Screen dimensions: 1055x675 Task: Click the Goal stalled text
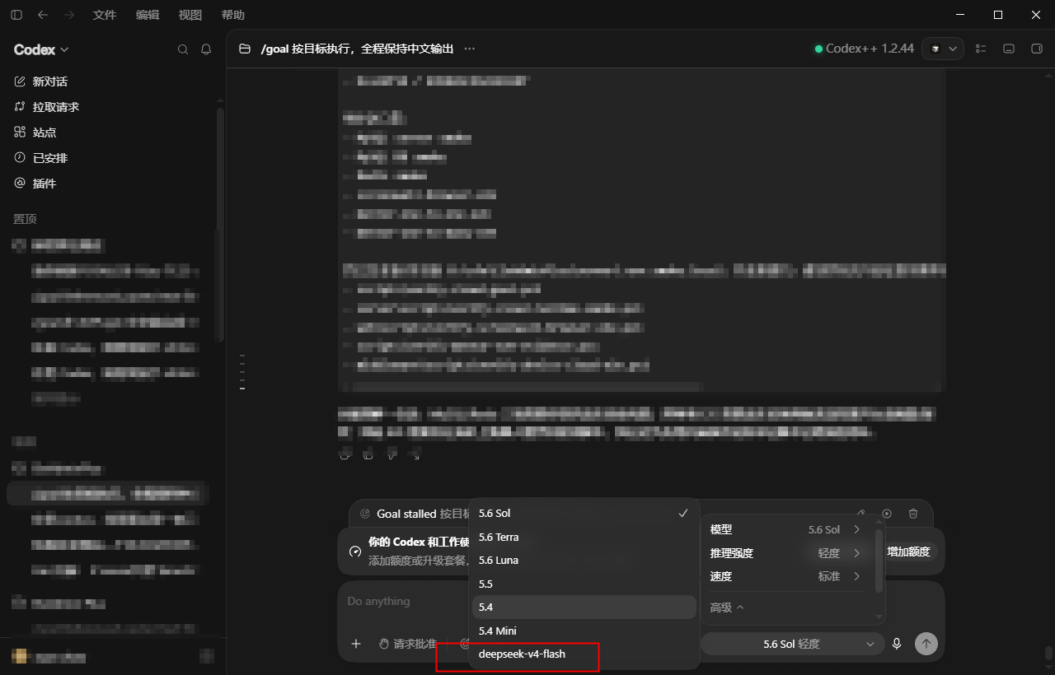click(x=406, y=514)
